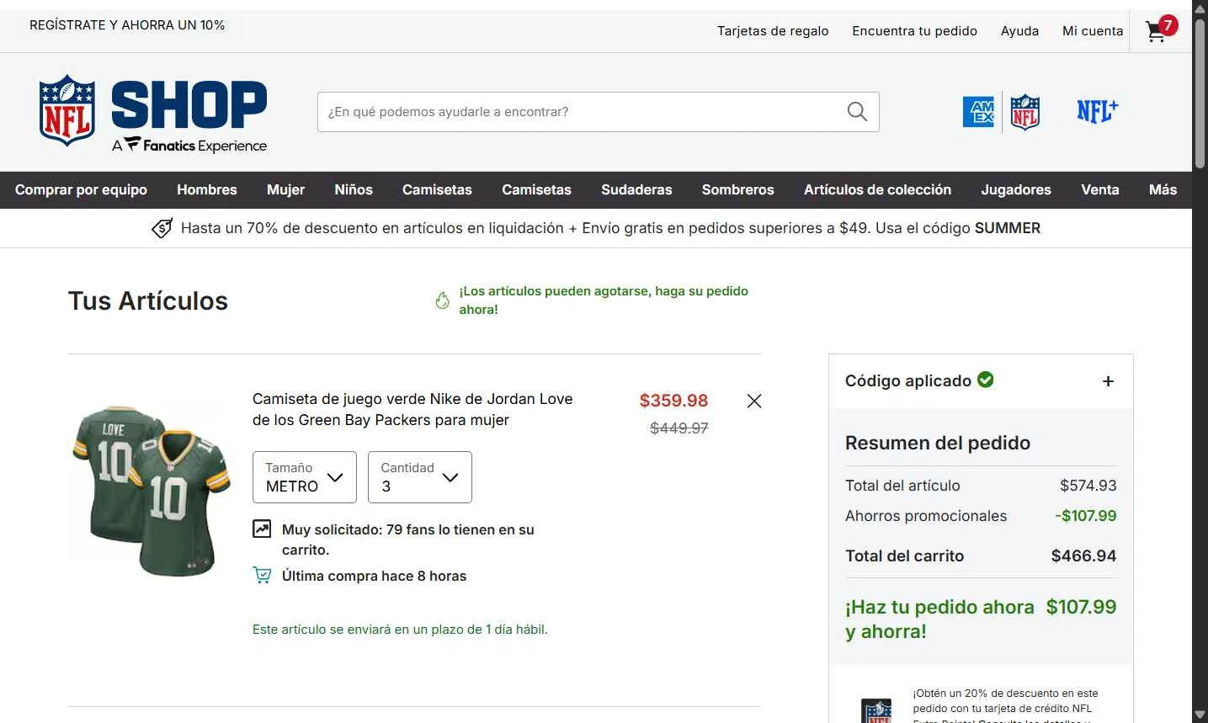Click '¡Haz tu pedido ahora y ahorra!' text
The height and width of the screenshot is (723, 1208).
tap(939, 619)
